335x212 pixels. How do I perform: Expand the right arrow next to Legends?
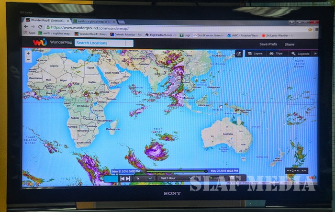coord(314,54)
